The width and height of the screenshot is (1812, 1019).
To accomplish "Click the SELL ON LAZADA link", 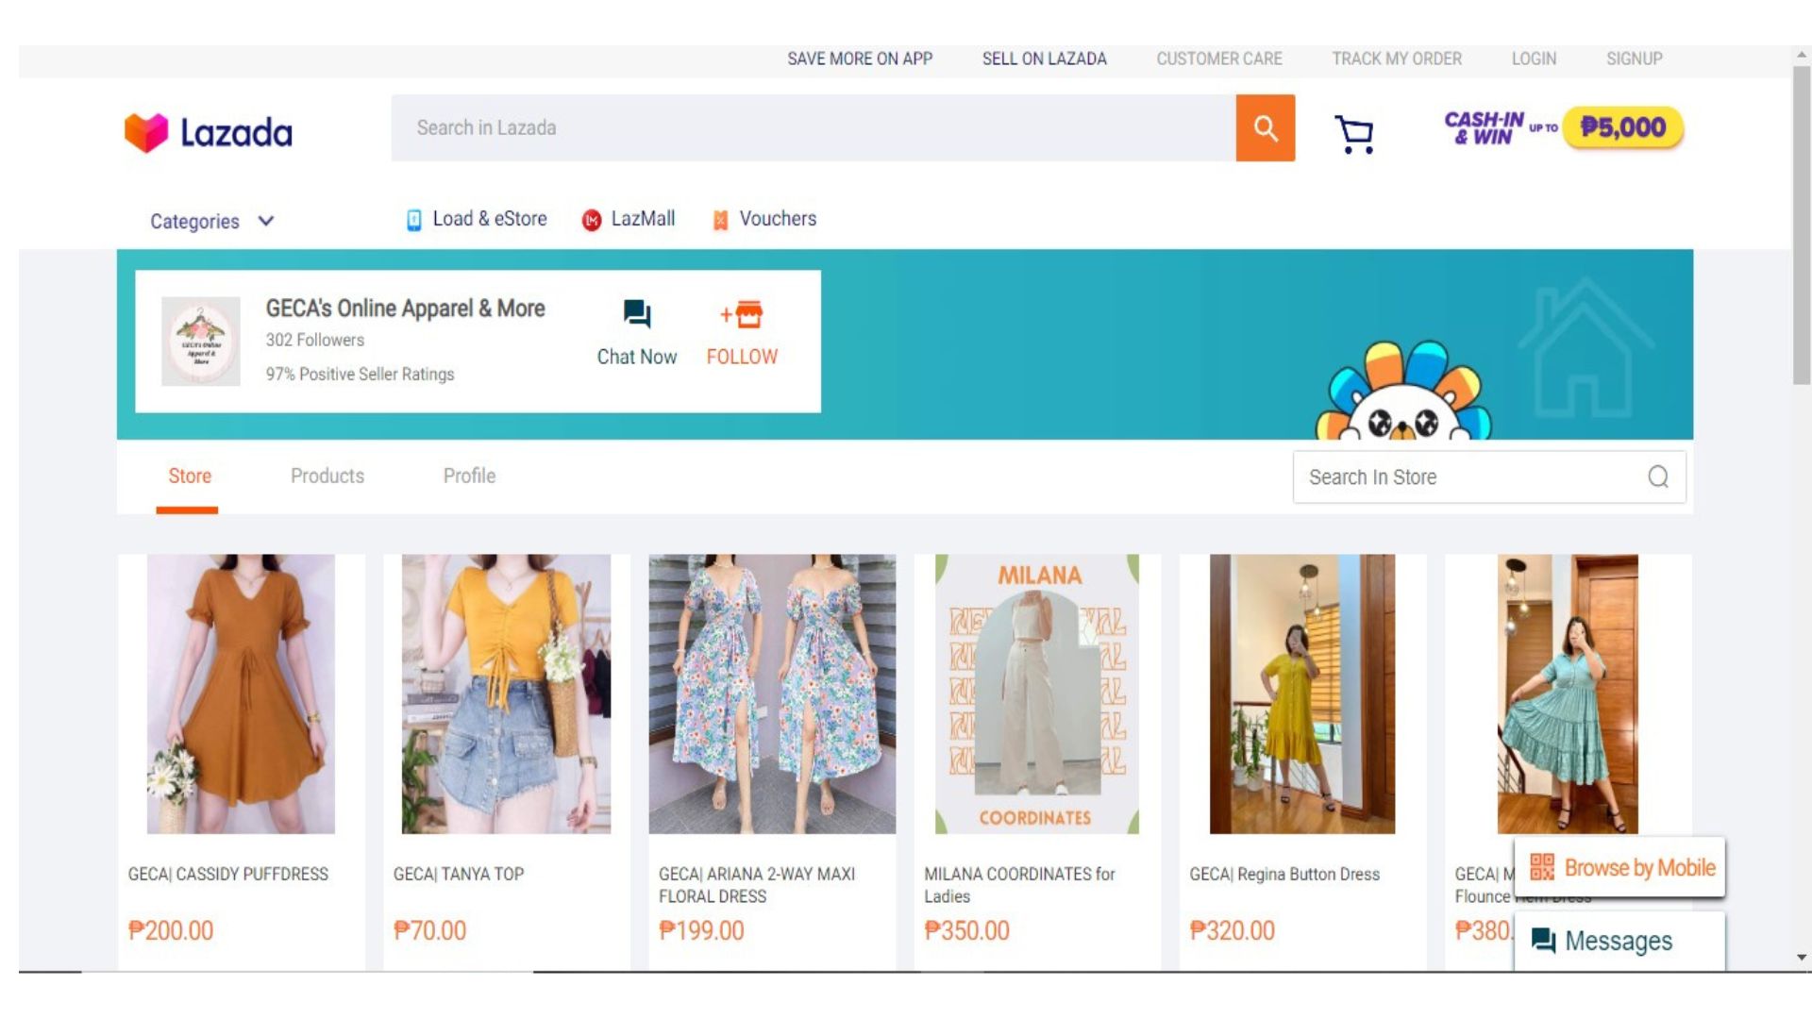I will pyautogui.click(x=1044, y=58).
